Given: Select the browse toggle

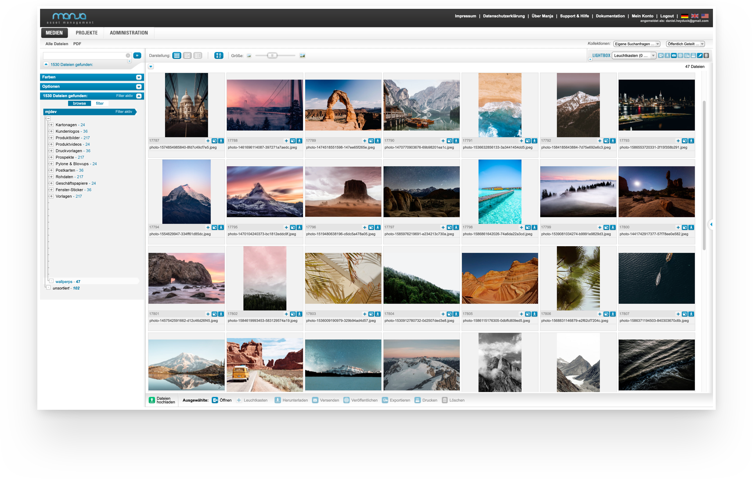Looking at the screenshot, I should [x=79, y=103].
